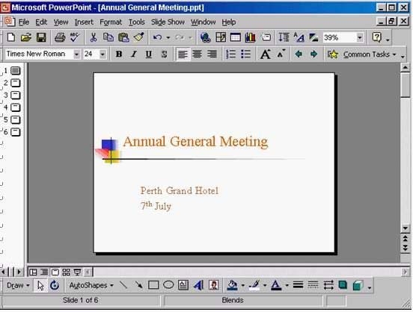The width and height of the screenshot is (413, 312).
Task: Switch to Slide Sorter View button
Action: pos(66,272)
